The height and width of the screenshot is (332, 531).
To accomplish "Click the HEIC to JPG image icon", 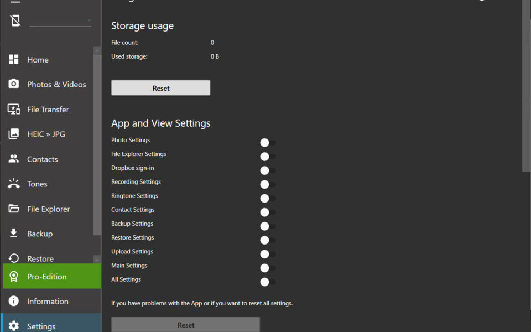I will [13, 134].
